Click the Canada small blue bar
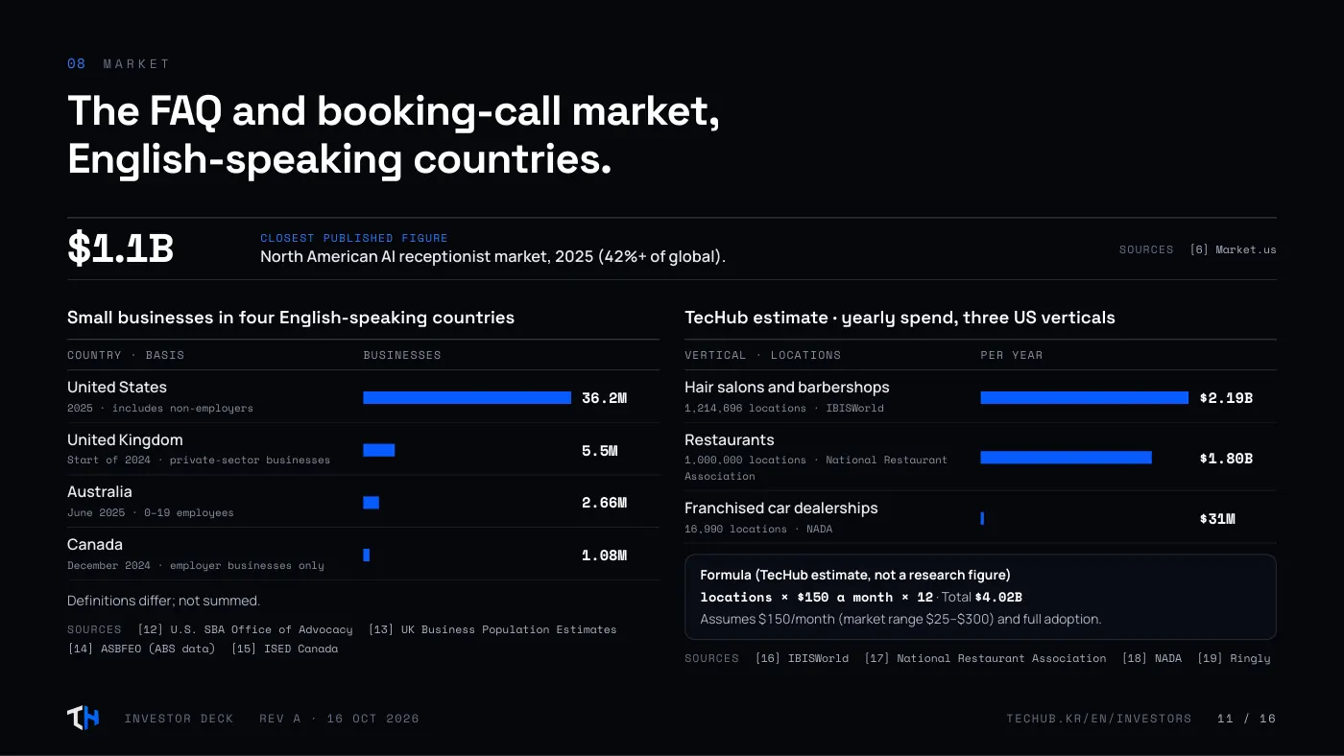This screenshot has height=756, width=1344. (x=367, y=555)
